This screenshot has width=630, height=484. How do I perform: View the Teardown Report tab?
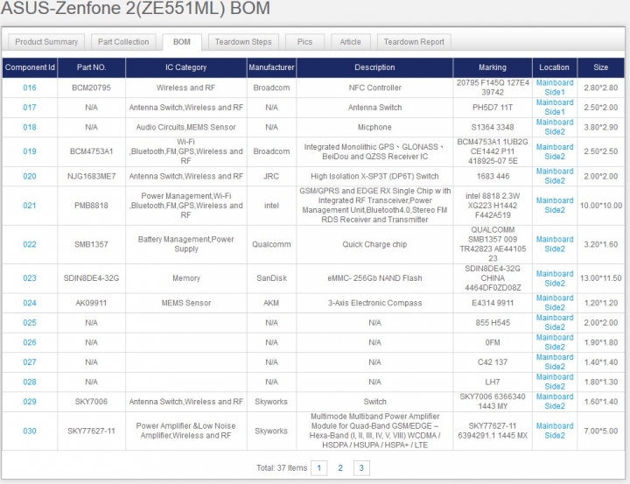(414, 42)
